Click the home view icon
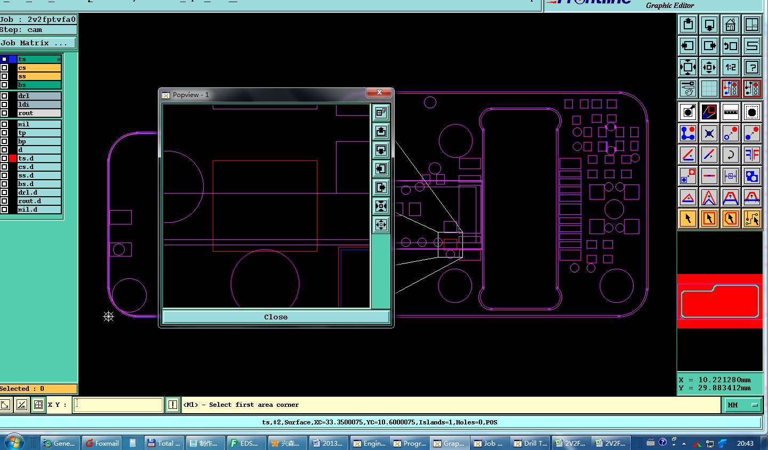The width and height of the screenshot is (768, 450). [x=730, y=25]
